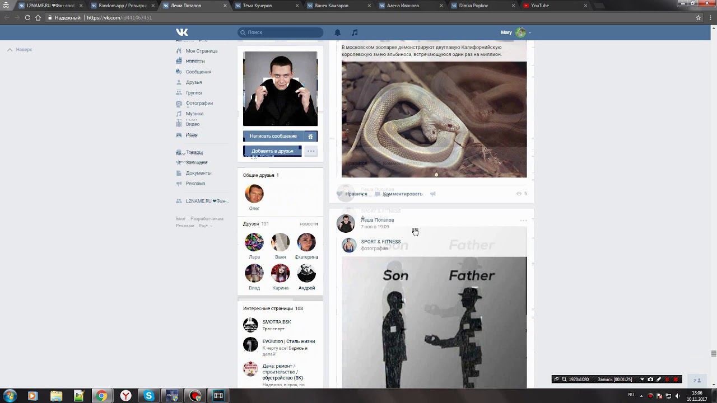Click the Комментировать link under the snake post
Image resolution: width=717 pixels, height=403 pixels.
click(403, 194)
